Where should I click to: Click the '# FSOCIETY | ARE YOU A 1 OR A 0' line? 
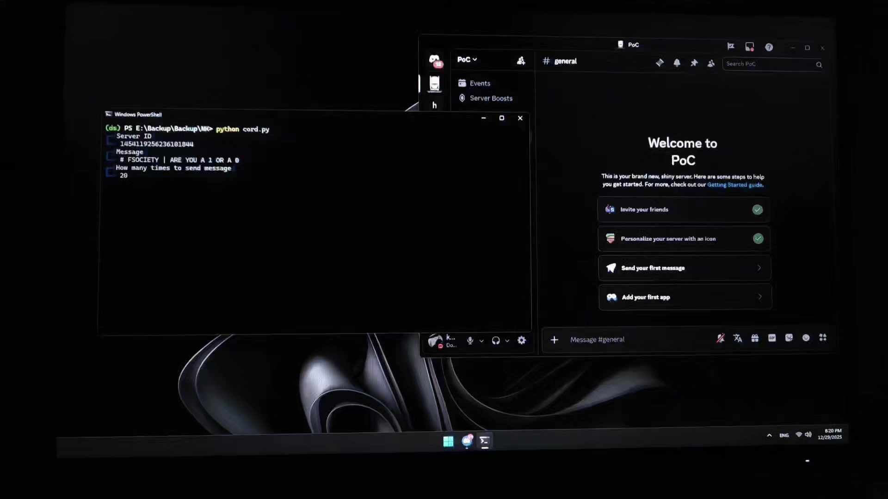(179, 160)
